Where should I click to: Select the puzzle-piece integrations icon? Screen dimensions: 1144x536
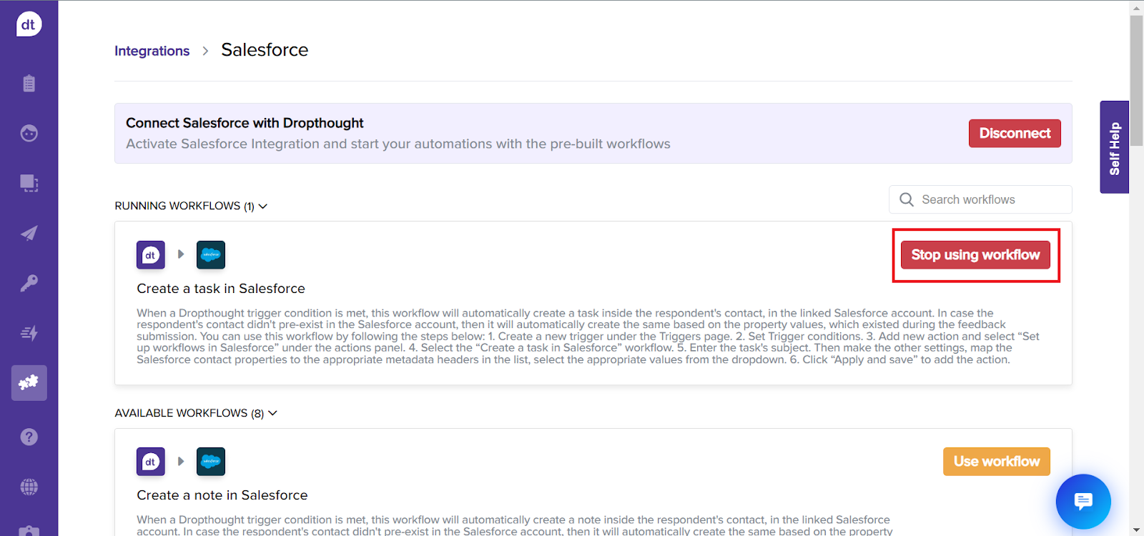[x=29, y=383]
